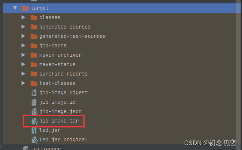
Task: Select the maven-status folder
Action: point(120,64)
